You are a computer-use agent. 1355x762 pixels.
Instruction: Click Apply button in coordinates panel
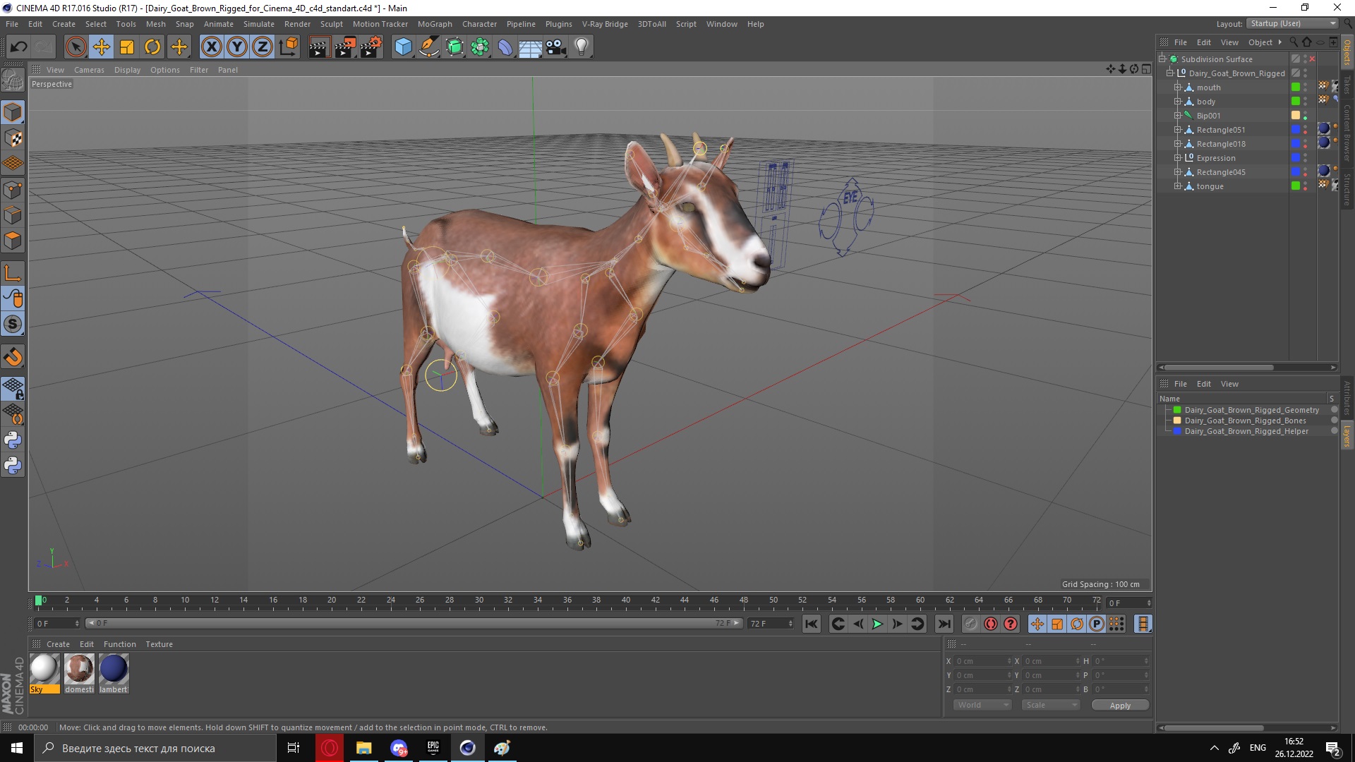tap(1119, 706)
